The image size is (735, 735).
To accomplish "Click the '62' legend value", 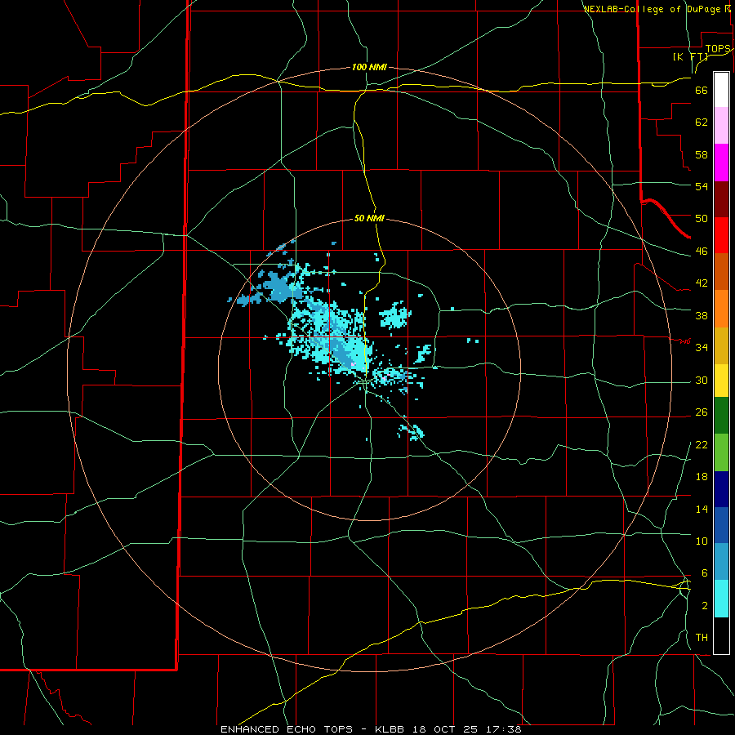I will pos(702,122).
